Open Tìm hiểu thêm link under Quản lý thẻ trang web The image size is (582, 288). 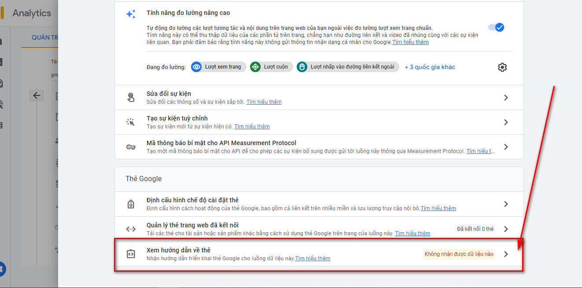(x=413, y=233)
